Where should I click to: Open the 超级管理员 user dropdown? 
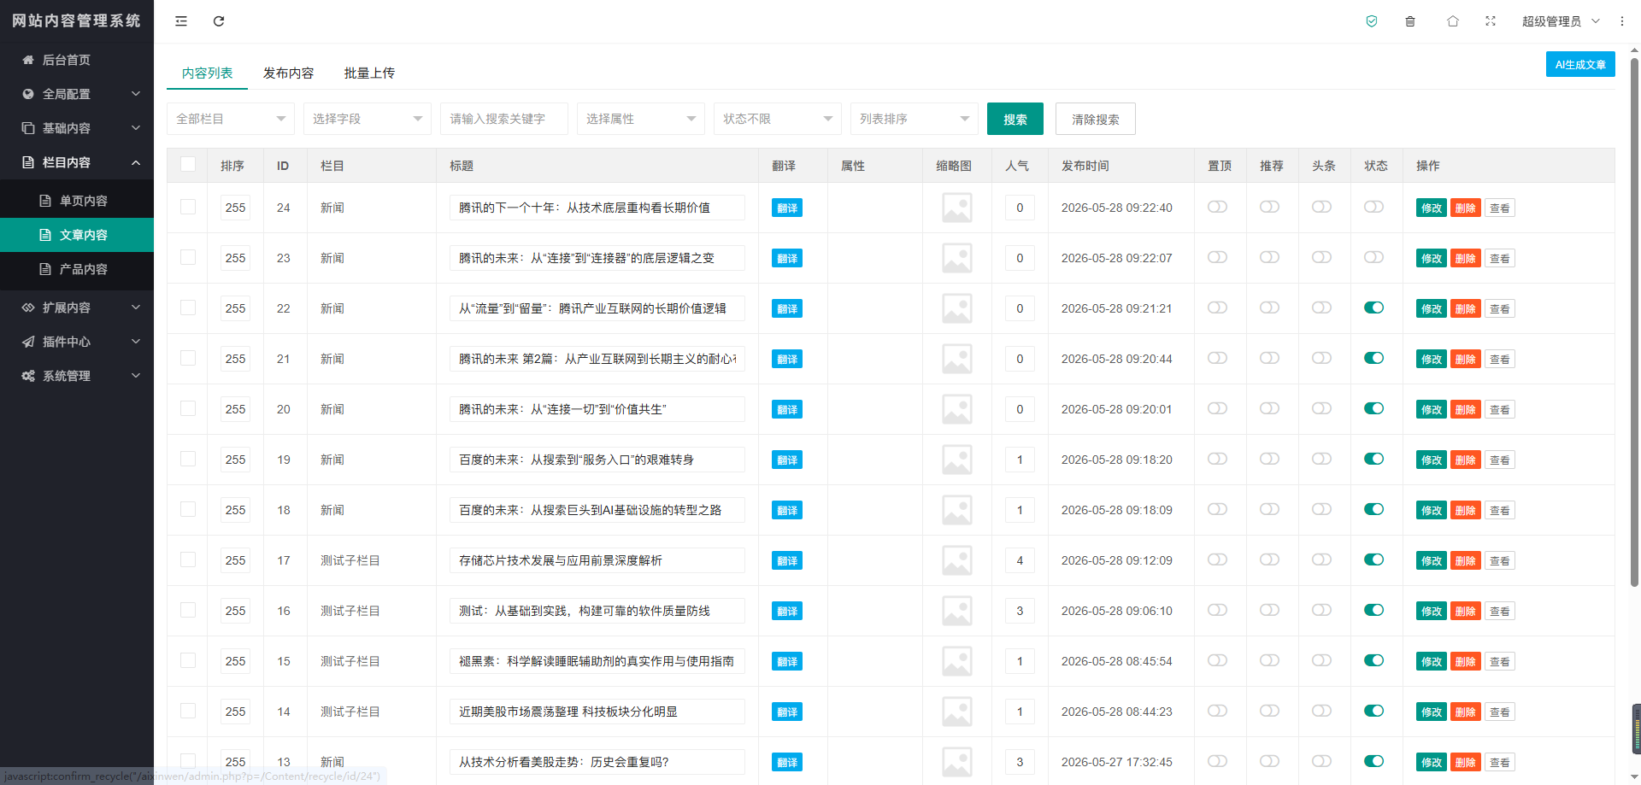pyautogui.click(x=1561, y=21)
